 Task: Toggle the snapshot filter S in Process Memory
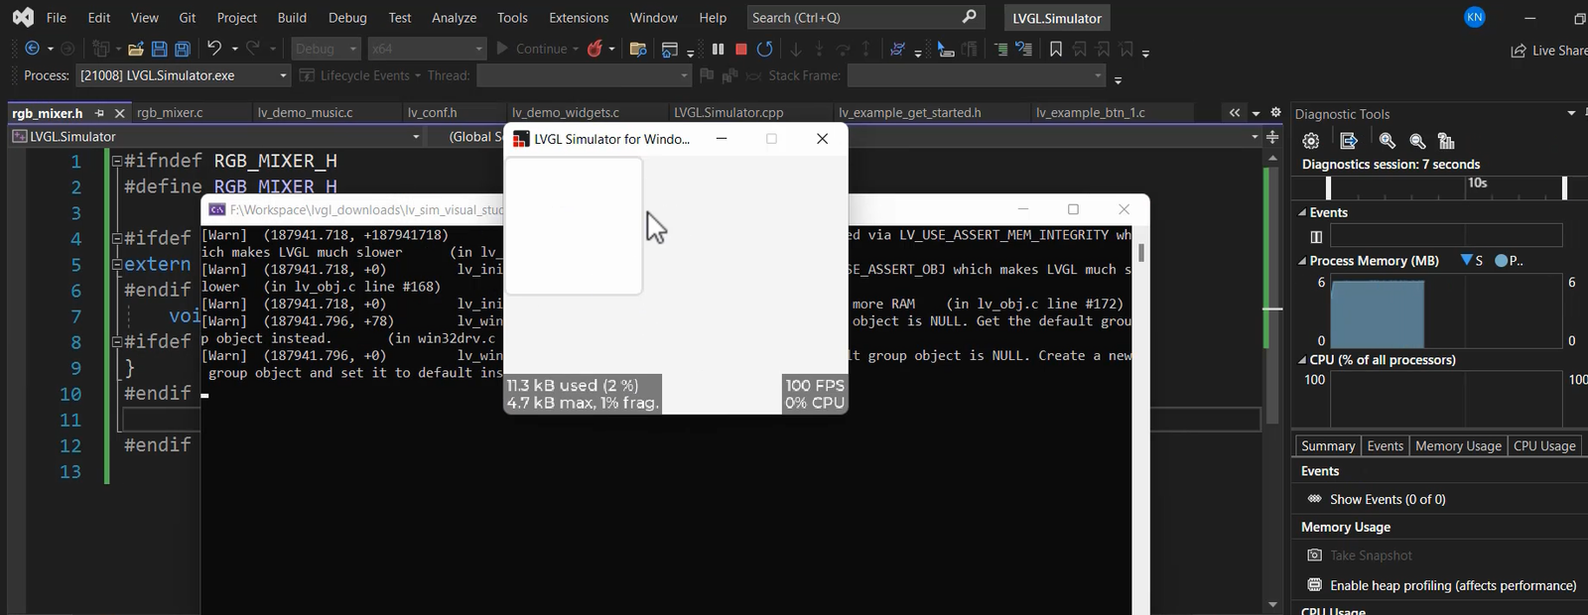[x=1472, y=261]
